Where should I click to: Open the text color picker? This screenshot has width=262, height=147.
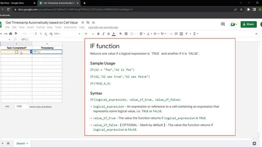pos(114,34)
